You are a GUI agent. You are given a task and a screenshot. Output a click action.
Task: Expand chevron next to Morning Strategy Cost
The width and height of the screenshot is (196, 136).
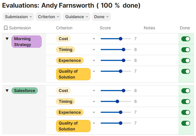click(94, 39)
